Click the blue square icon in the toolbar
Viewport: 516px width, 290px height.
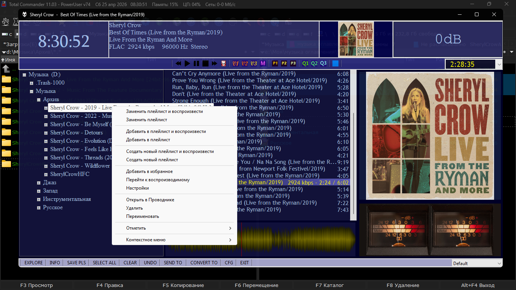(x=335, y=63)
